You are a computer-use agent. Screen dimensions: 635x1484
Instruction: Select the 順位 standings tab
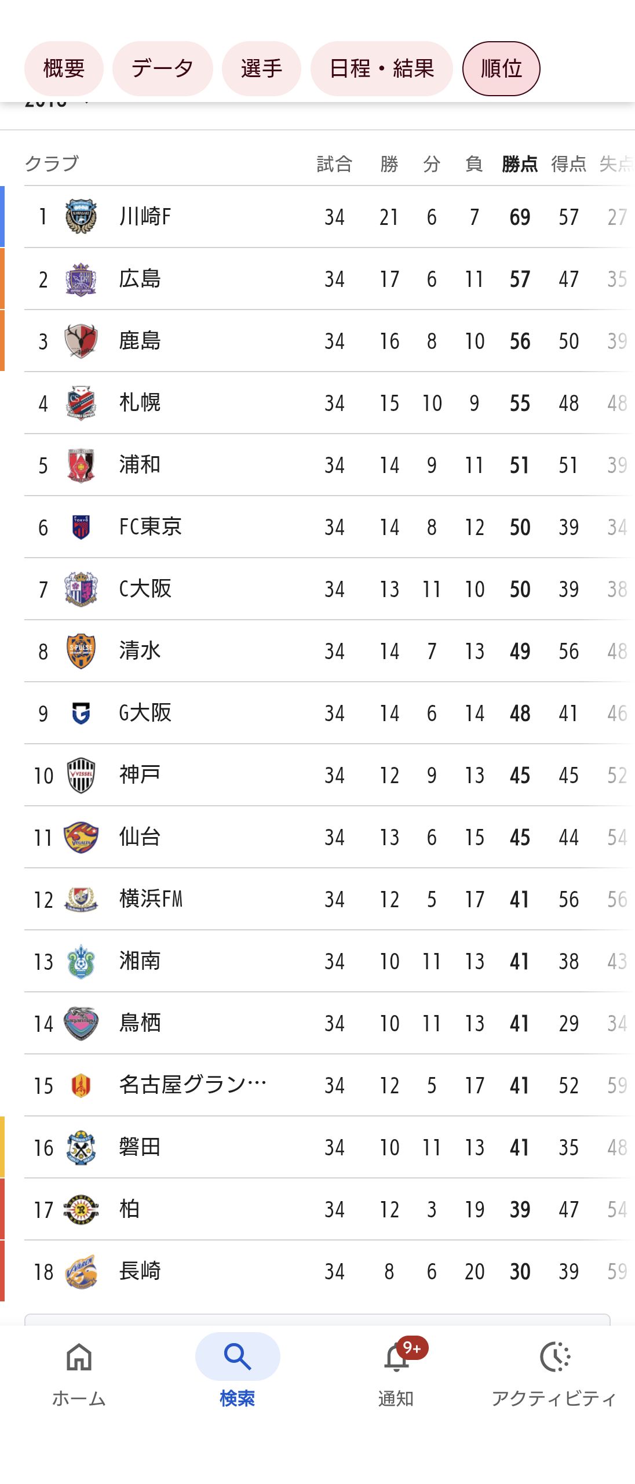click(x=501, y=69)
